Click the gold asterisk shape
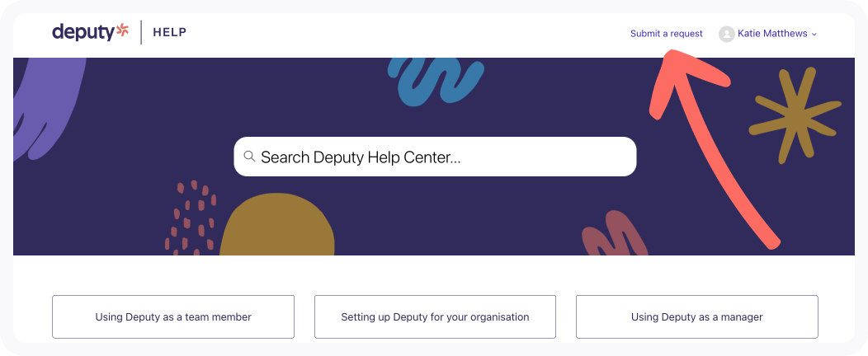 pos(795,115)
